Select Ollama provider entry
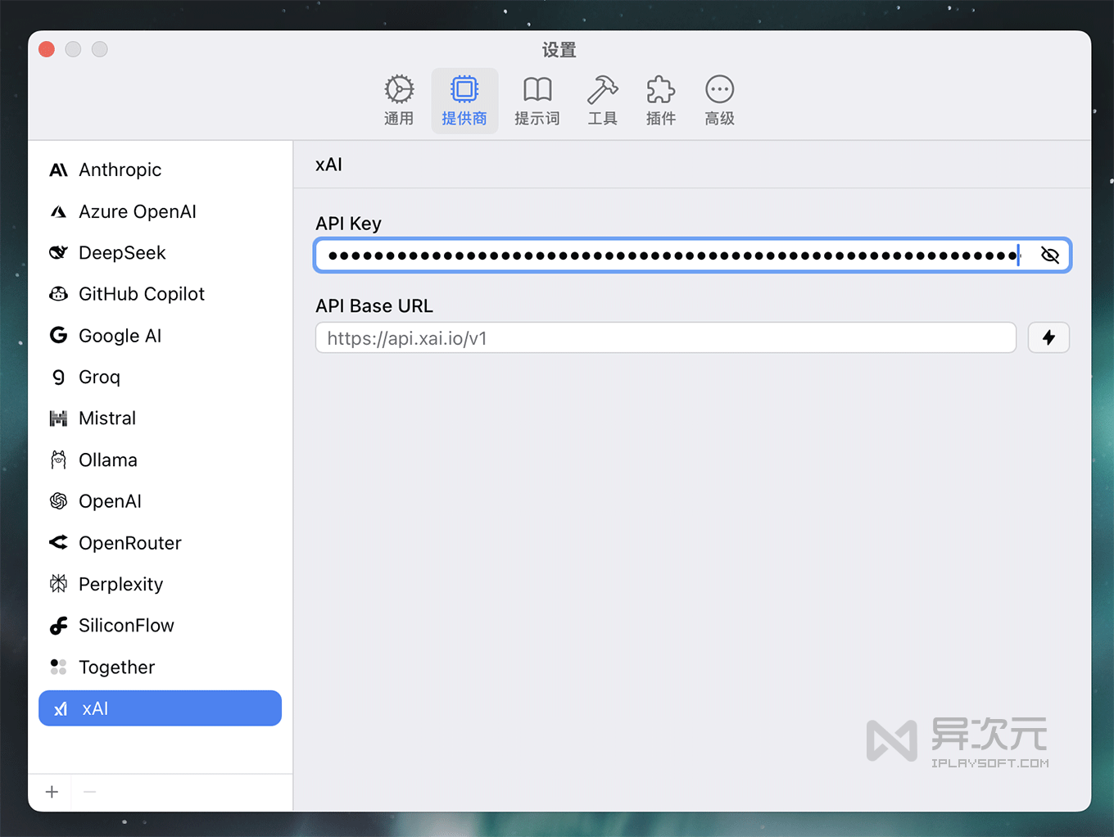Screen dimensions: 1114x837 click(x=107, y=459)
